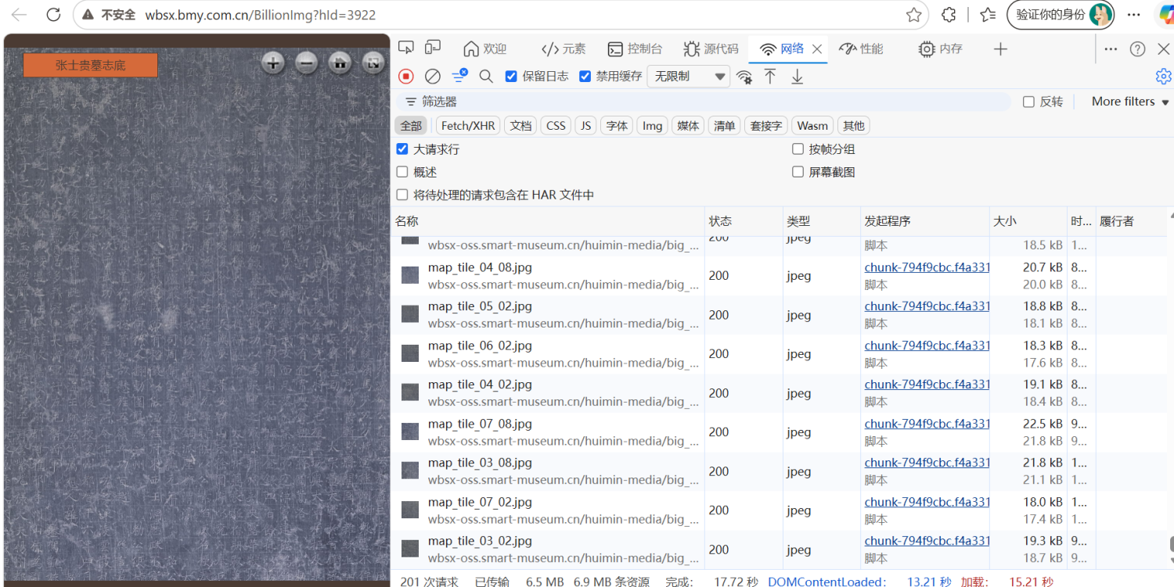The image size is (1174, 587).
Task: Refresh the browser page
Action: tap(53, 14)
